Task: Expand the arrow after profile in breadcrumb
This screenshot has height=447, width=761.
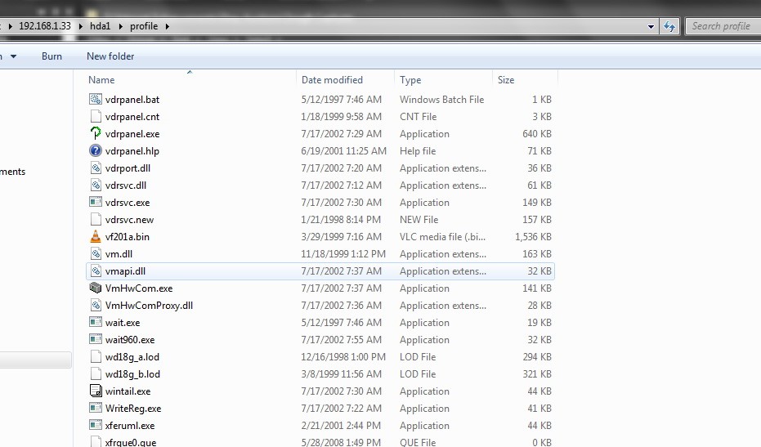Action: click(x=168, y=26)
